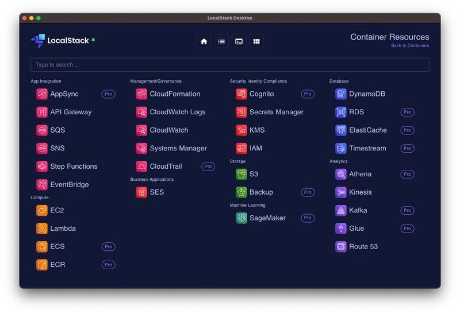Open the SageMaker icon

pos(241,218)
